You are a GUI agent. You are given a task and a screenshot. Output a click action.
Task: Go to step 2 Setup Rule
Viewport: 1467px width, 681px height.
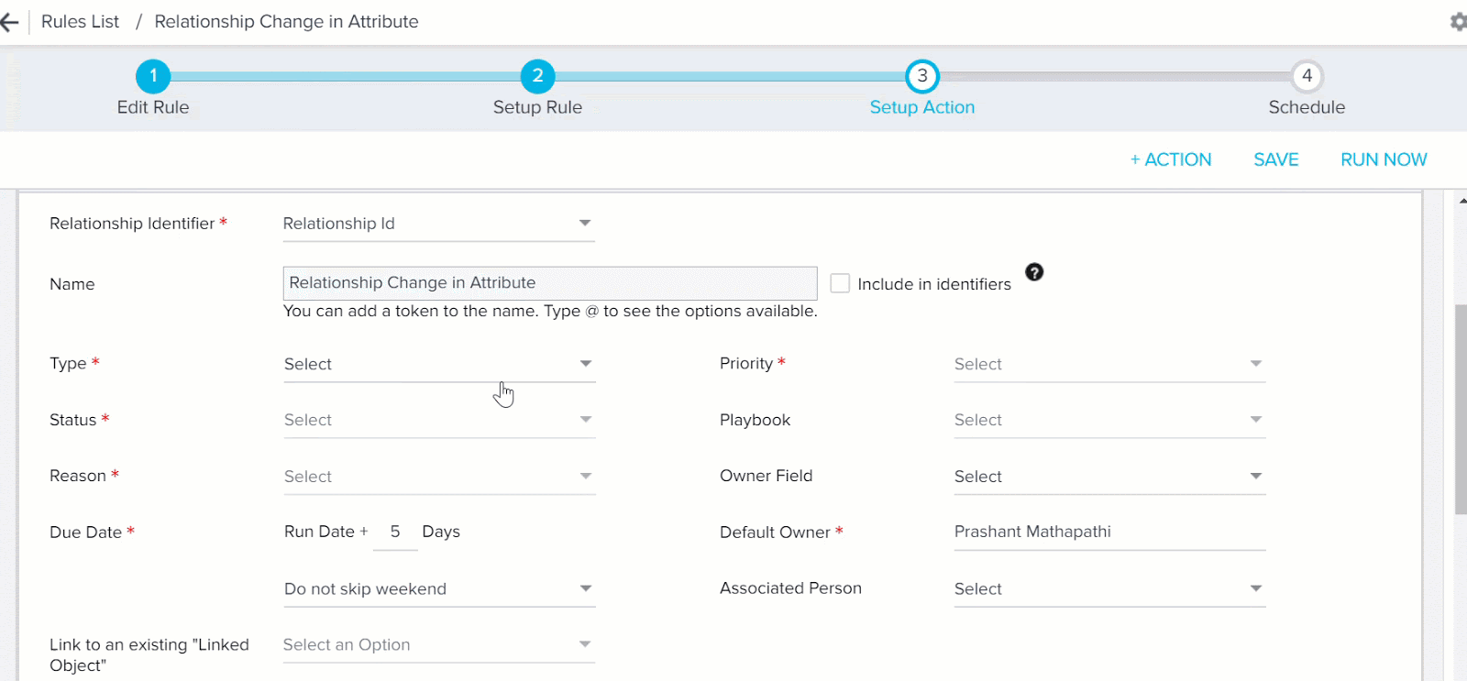pos(537,76)
